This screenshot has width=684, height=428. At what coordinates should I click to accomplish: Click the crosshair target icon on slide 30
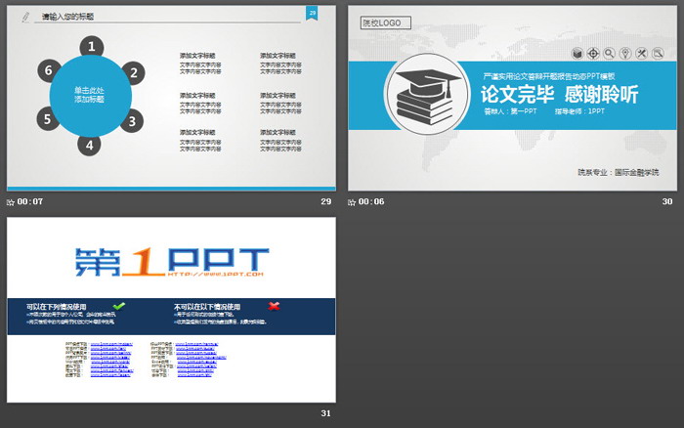point(593,54)
